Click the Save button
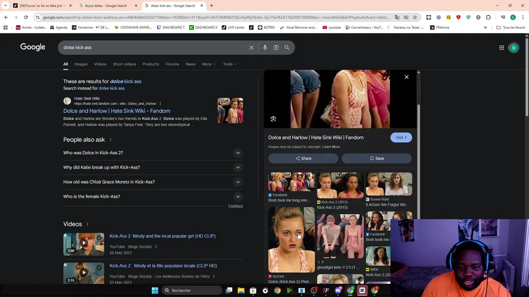The image size is (529, 297). 376,158
